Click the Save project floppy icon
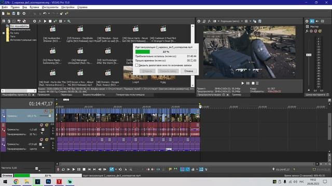The height and width of the screenshot is (186, 332). (x=13, y=13)
